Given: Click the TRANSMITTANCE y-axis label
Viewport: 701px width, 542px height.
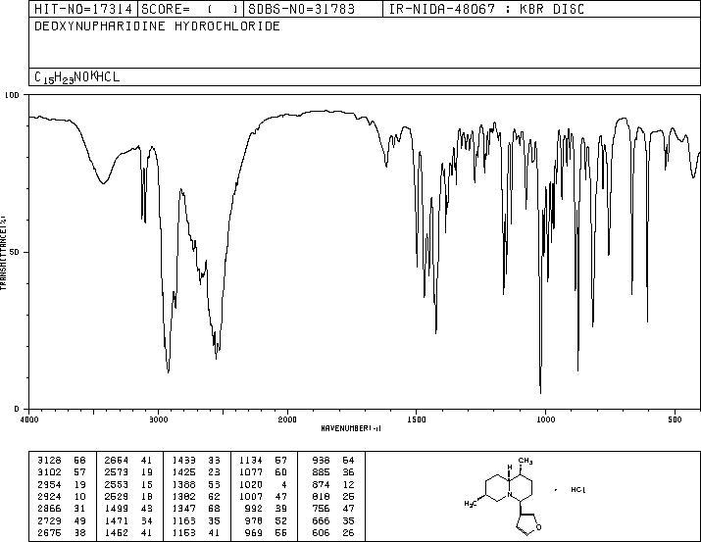Looking at the screenshot, I should [5, 252].
